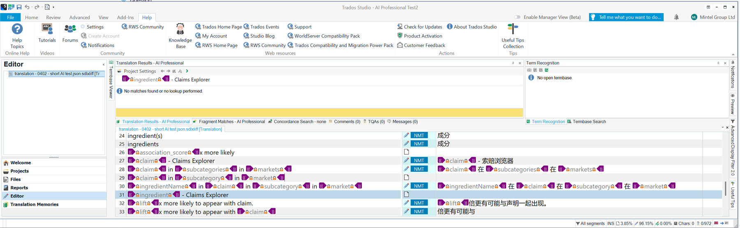Open Product Activation
This screenshot has height=228, width=740.
pos(419,36)
